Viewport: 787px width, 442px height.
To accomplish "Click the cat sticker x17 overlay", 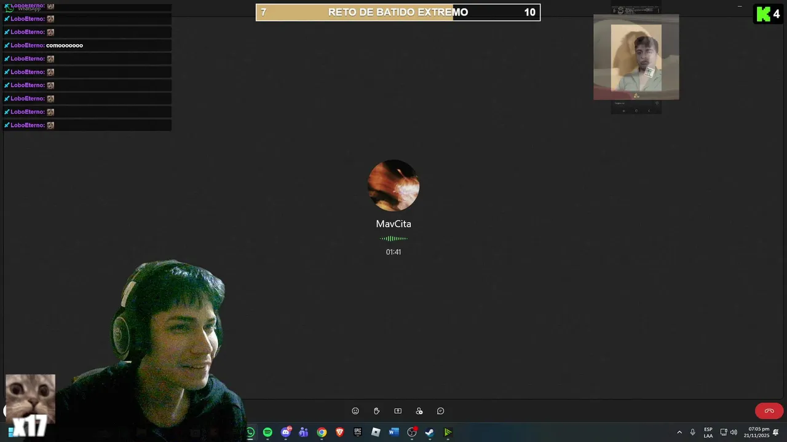I will (x=30, y=405).
